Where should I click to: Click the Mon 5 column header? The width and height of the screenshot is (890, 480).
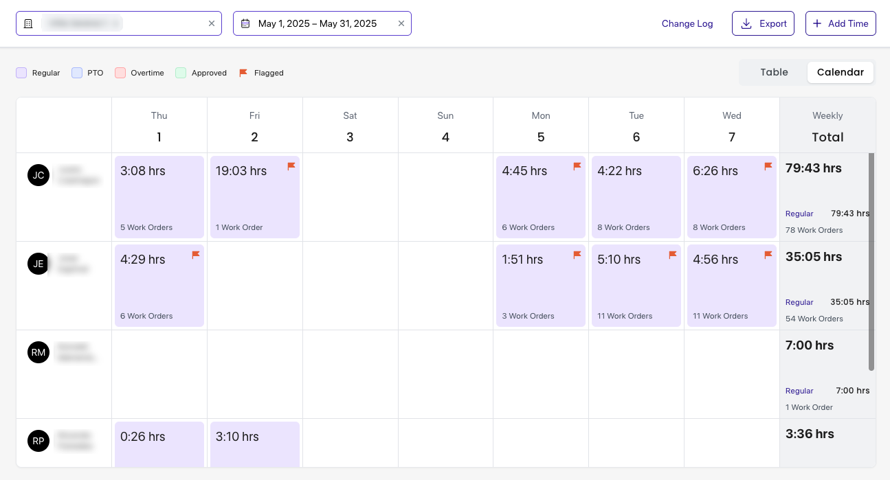tap(541, 126)
